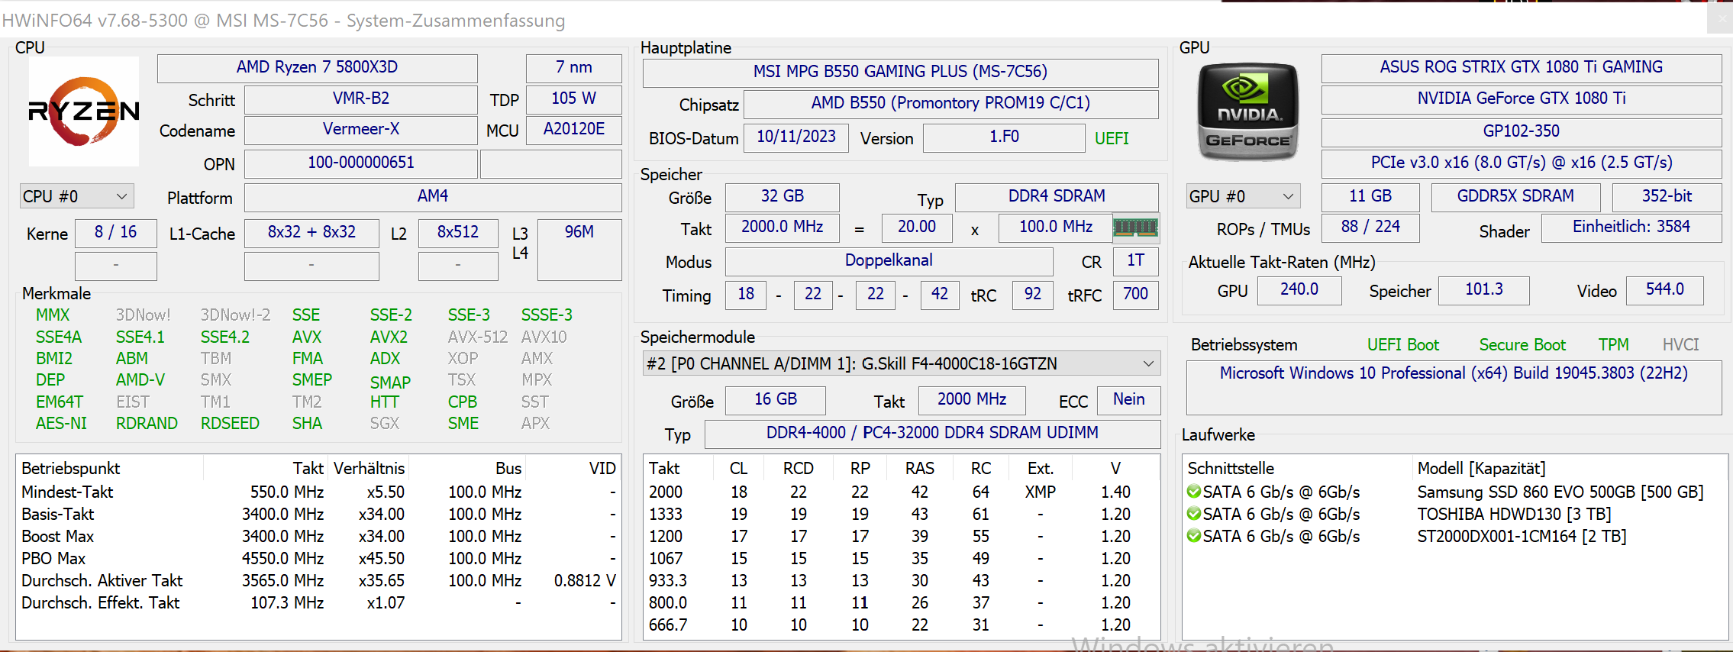Click the DDR4 SDRAM memory type field
1733x652 pixels.
click(1057, 196)
